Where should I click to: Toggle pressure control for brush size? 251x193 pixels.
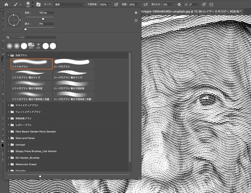[x=204, y=5]
